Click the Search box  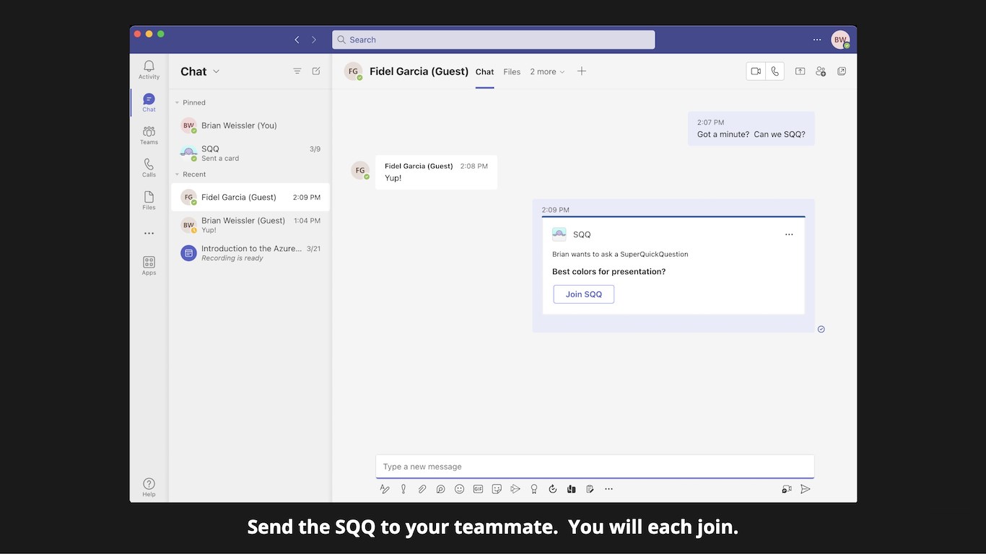(x=494, y=40)
